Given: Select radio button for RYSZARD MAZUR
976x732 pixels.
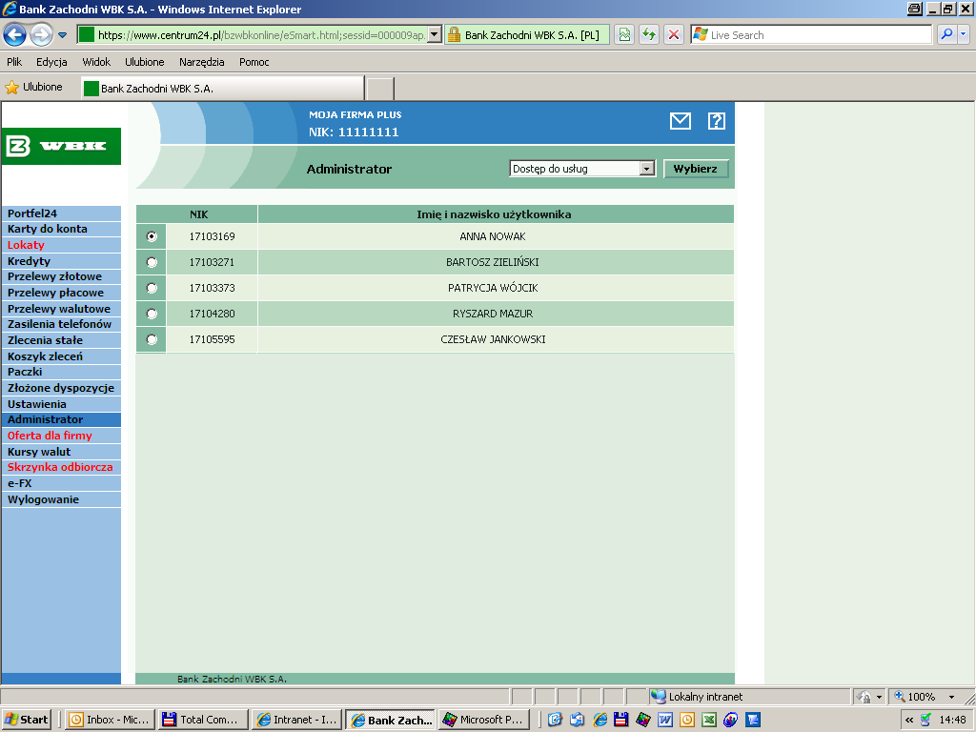Looking at the screenshot, I should tap(152, 314).
